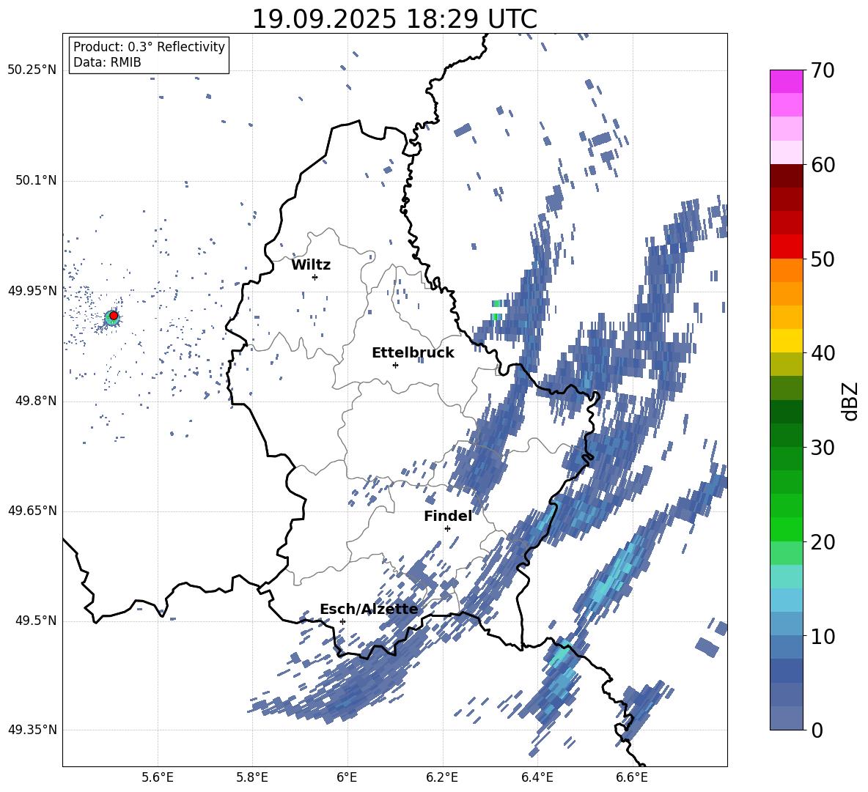Click the 50.25°N latitude label

point(32,70)
